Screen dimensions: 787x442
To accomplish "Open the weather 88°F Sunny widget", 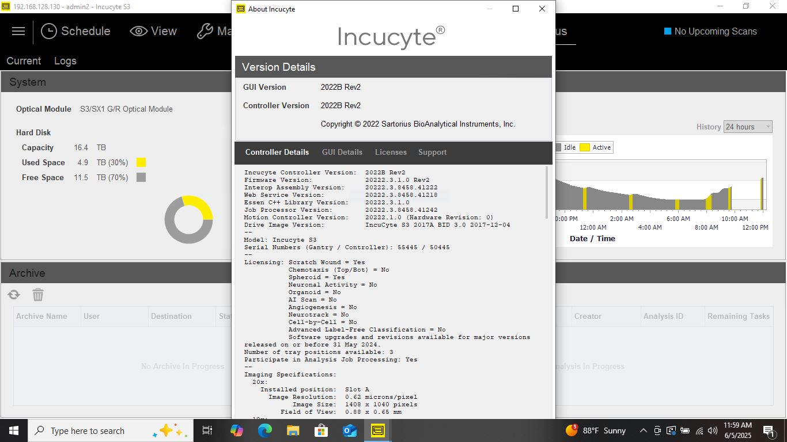I will tap(596, 430).
